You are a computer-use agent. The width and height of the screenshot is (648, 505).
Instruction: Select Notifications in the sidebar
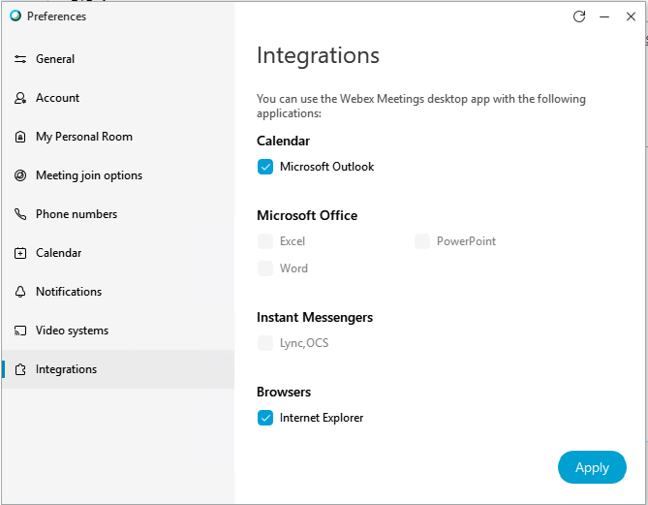pos(118,292)
